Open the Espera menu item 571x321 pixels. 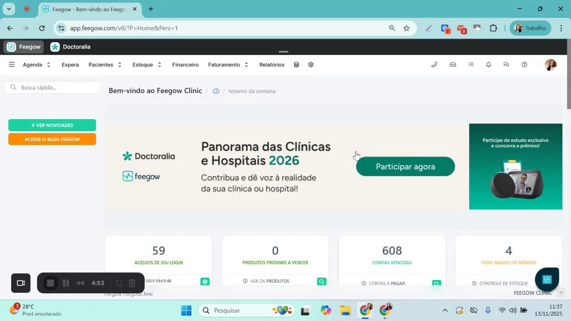pyautogui.click(x=70, y=65)
